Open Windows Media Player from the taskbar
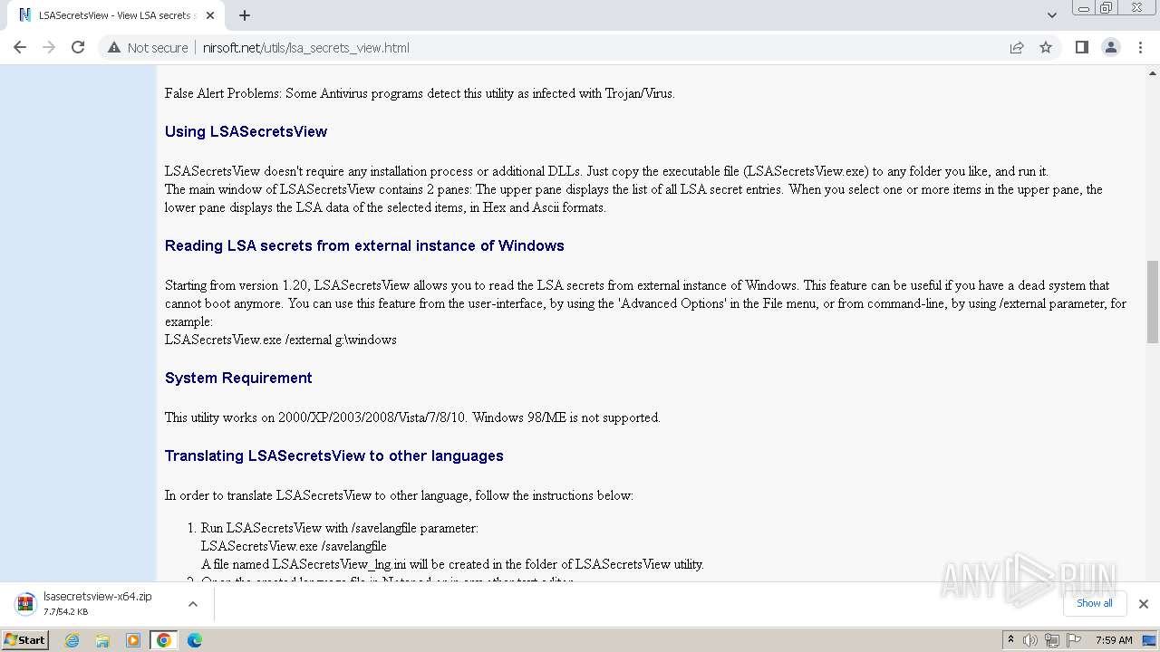1160x652 pixels. pyautogui.click(x=133, y=640)
